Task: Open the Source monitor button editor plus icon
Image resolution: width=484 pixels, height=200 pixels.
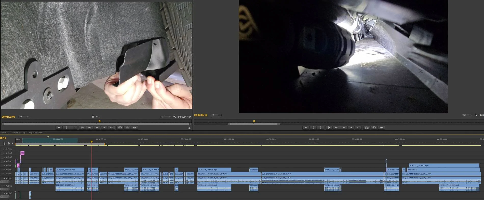Action: (189, 128)
